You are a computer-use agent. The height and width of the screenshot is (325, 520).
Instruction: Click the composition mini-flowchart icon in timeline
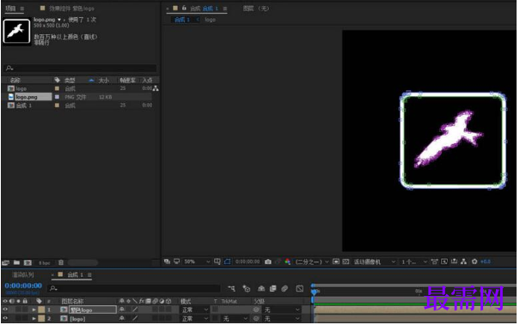click(x=231, y=289)
